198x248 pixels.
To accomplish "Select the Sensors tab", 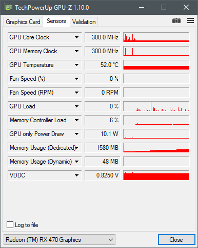I will (x=56, y=21).
